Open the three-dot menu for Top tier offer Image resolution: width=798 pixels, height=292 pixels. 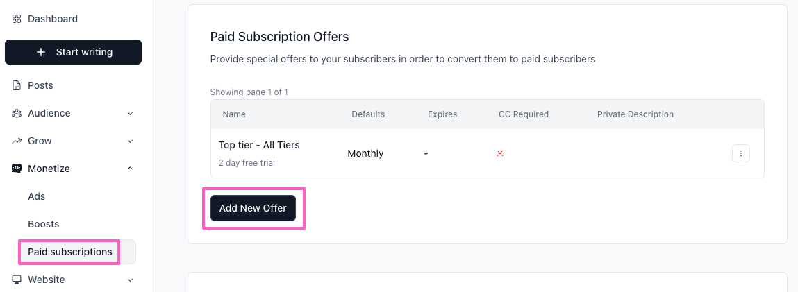click(740, 153)
